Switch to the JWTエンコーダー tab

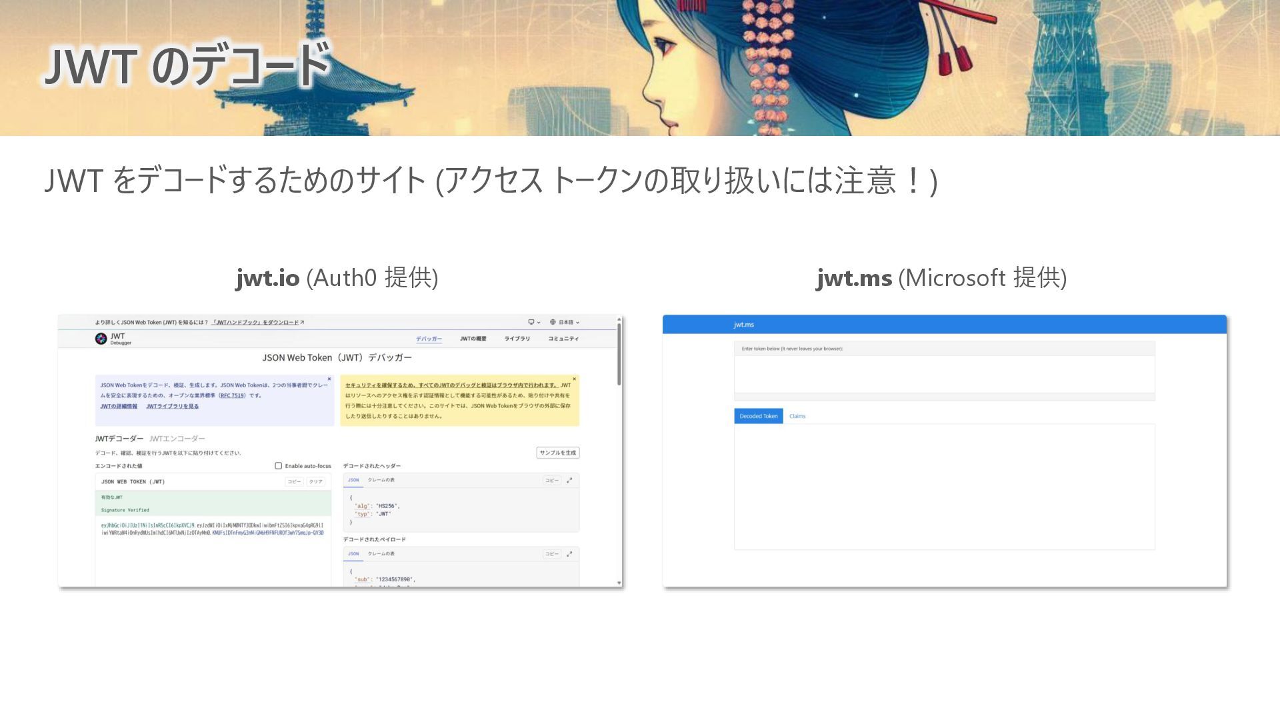[x=177, y=439]
